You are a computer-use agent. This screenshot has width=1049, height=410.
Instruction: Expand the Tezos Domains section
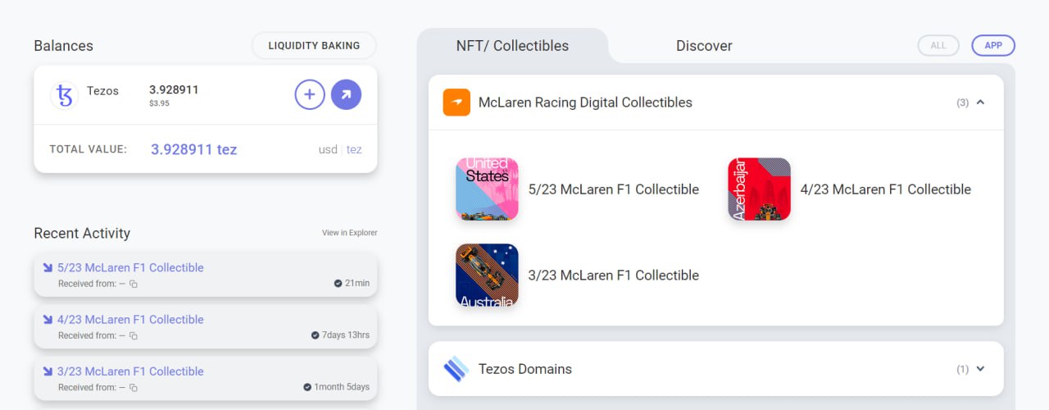click(x=981, y=369)
